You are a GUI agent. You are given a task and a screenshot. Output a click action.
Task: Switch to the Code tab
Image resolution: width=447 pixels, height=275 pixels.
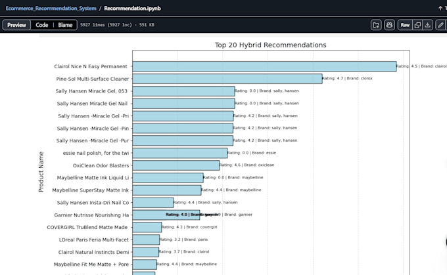tap(42, 25)
